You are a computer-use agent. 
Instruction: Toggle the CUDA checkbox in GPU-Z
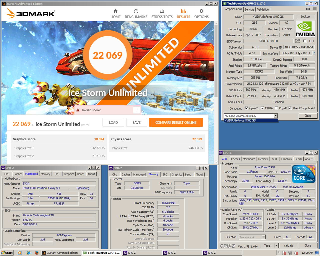(262, 108)
